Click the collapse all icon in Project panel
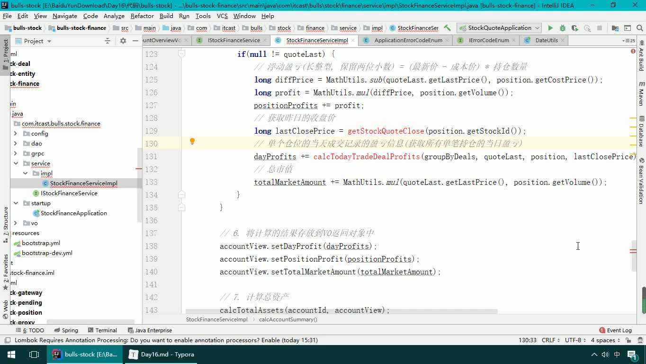Image resolution: width=646 pixels, height=364 pixels. (x=108, y=41)
